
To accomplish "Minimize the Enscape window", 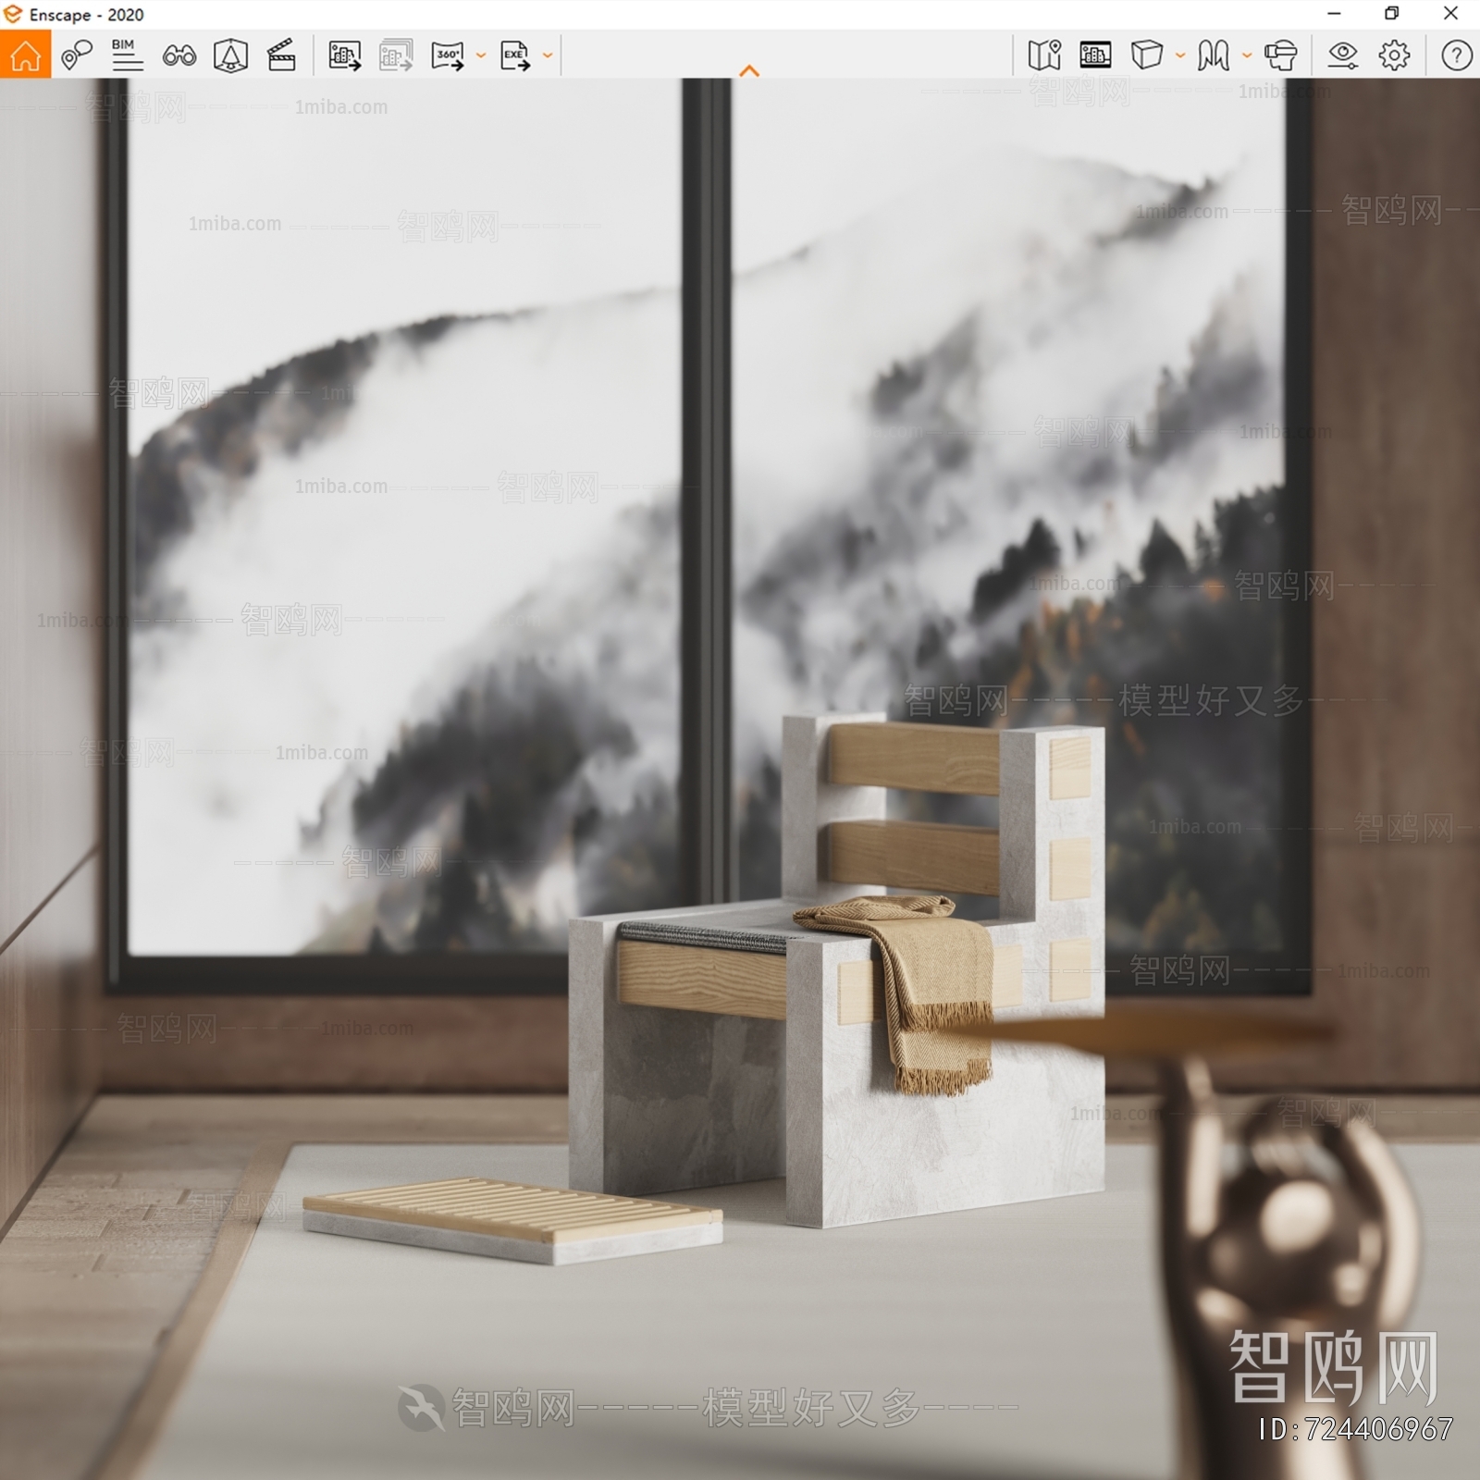I will click(1334, 14).
